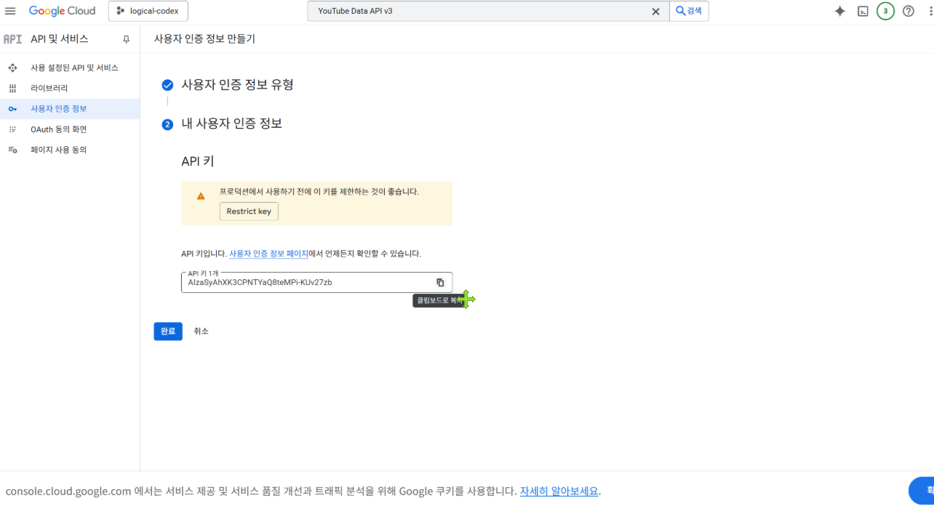Click the orange warning triangle icon
The width and height of the screenshot is (934, 506).
[201, 196]
